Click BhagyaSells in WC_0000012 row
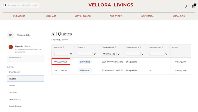The height and width of the screenshot is (112, 198). coord(131,70)
